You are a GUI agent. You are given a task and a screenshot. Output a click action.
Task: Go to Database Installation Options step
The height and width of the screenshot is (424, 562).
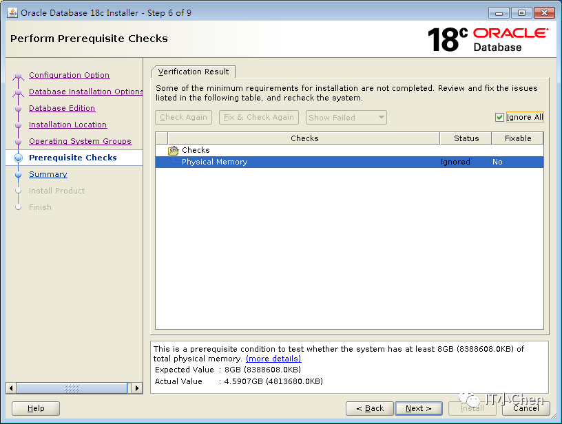[85, 92]
